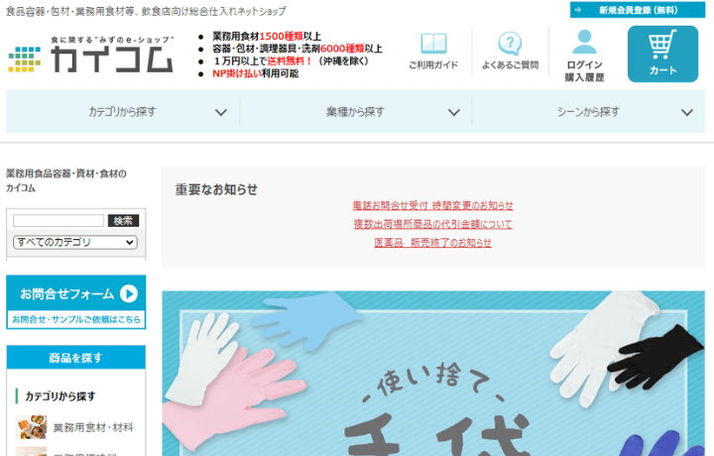Image resolution: width=714 pixels, height=456 pixels.
Task: Open the カート shopping cart button
Action: point(662,55)
